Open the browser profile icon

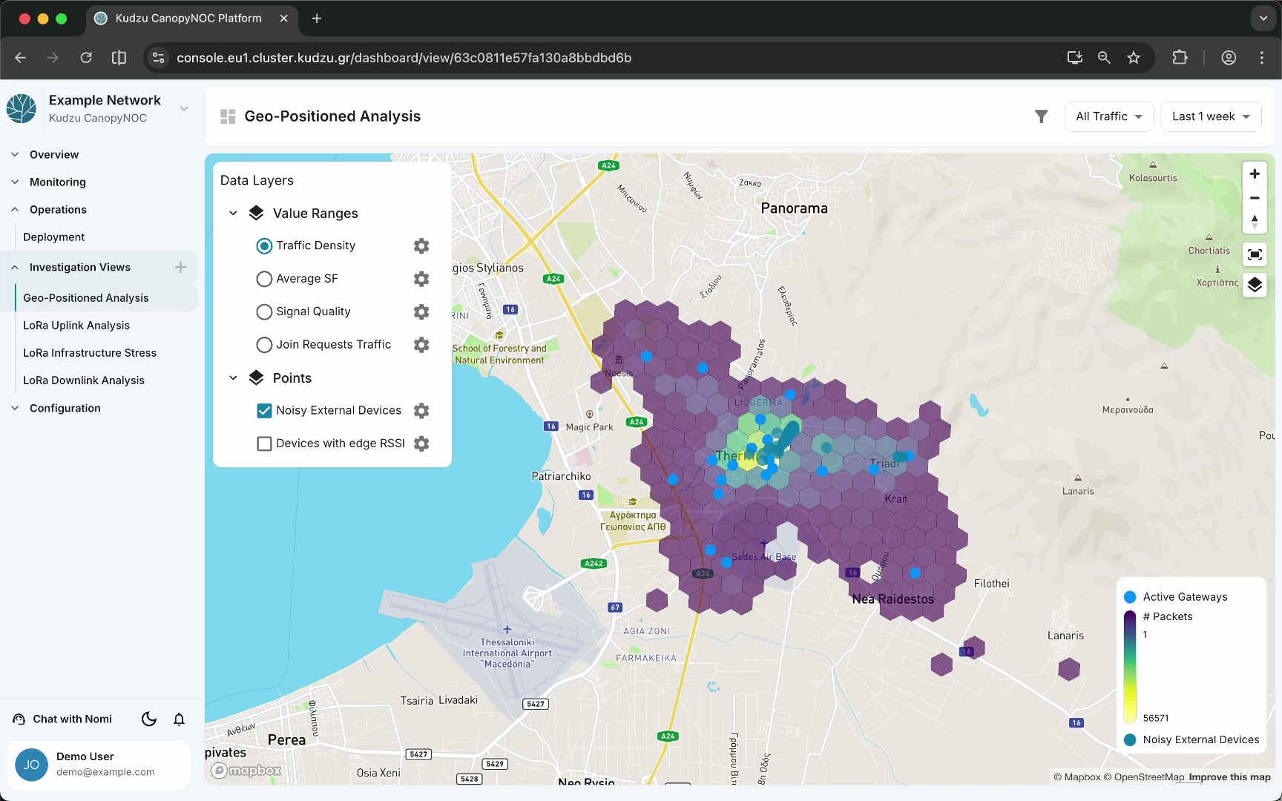(x=1229, y=58)
